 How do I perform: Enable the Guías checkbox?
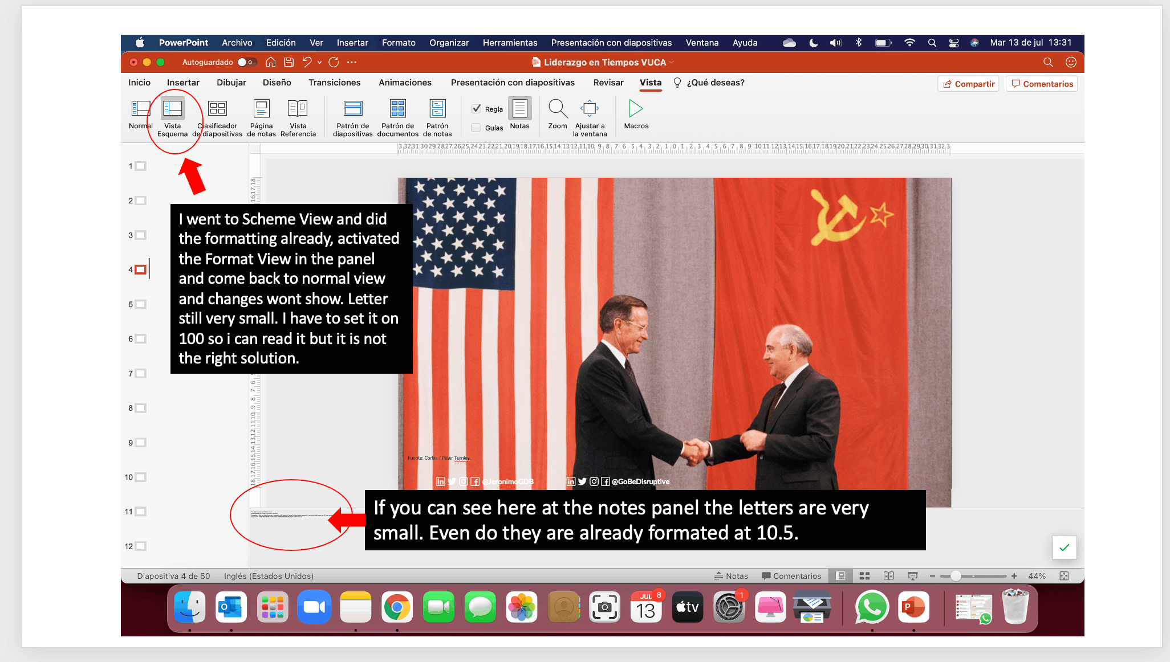point(476,128)
